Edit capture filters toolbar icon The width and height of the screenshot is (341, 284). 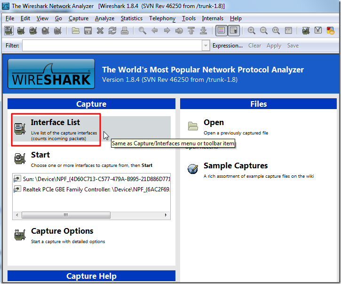pos(306,31)
